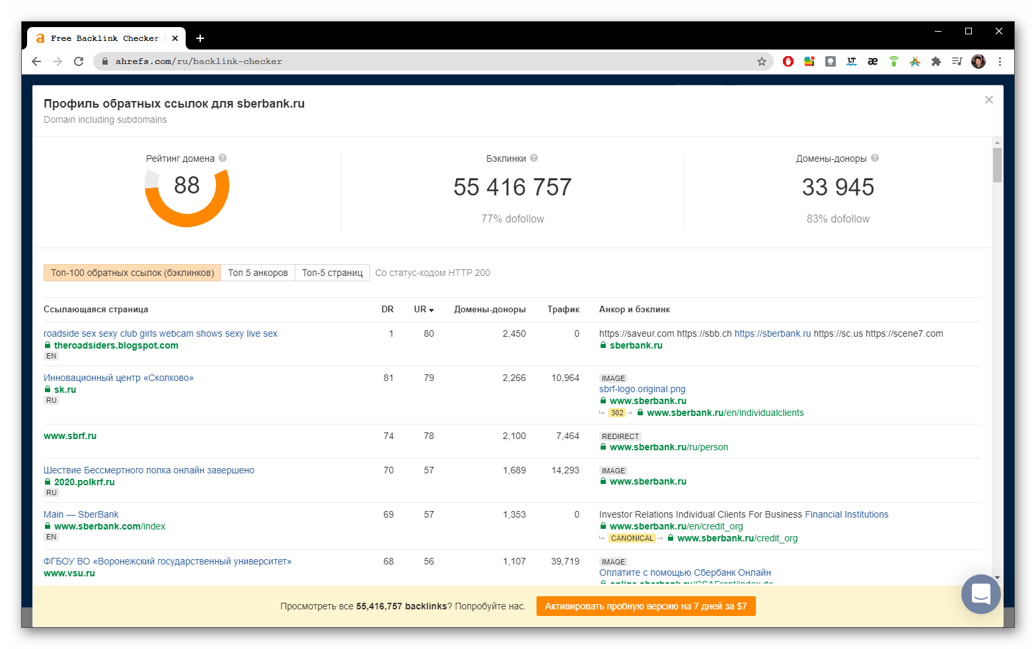1036x649 pixels.
Task: Open the Chrome profile avatar
Action: pos(979,61)
